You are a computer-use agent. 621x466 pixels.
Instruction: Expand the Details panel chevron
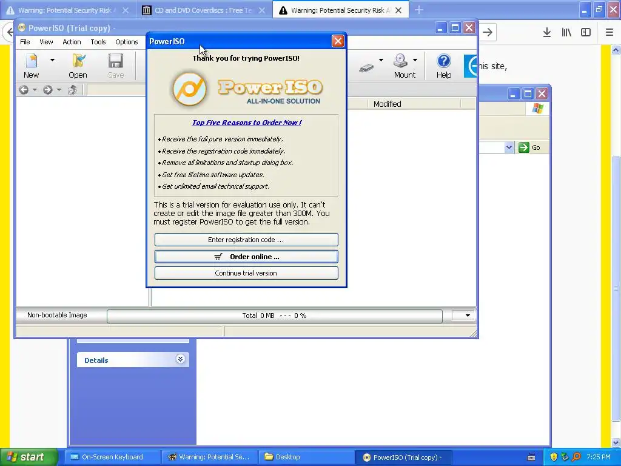(180, 359)
